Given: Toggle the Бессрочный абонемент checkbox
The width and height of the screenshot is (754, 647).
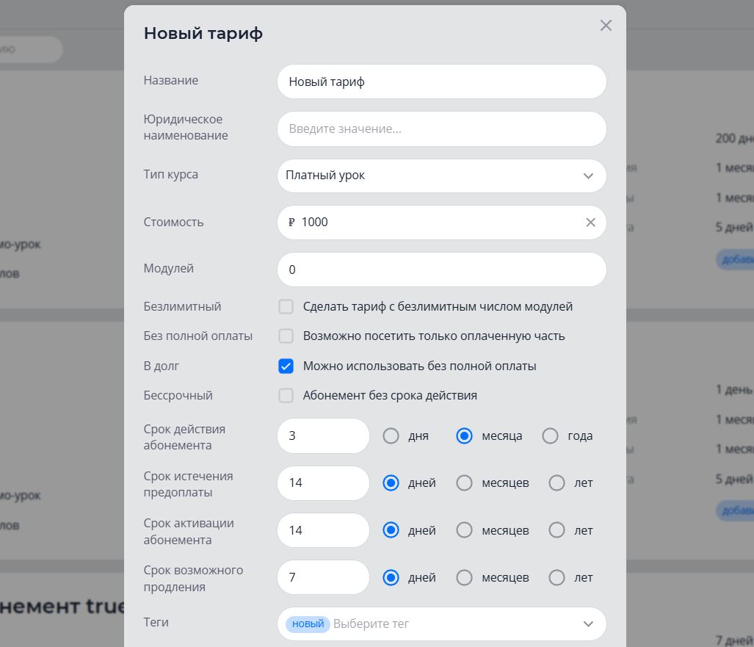Looking at the screenshot, I should 286,396.
